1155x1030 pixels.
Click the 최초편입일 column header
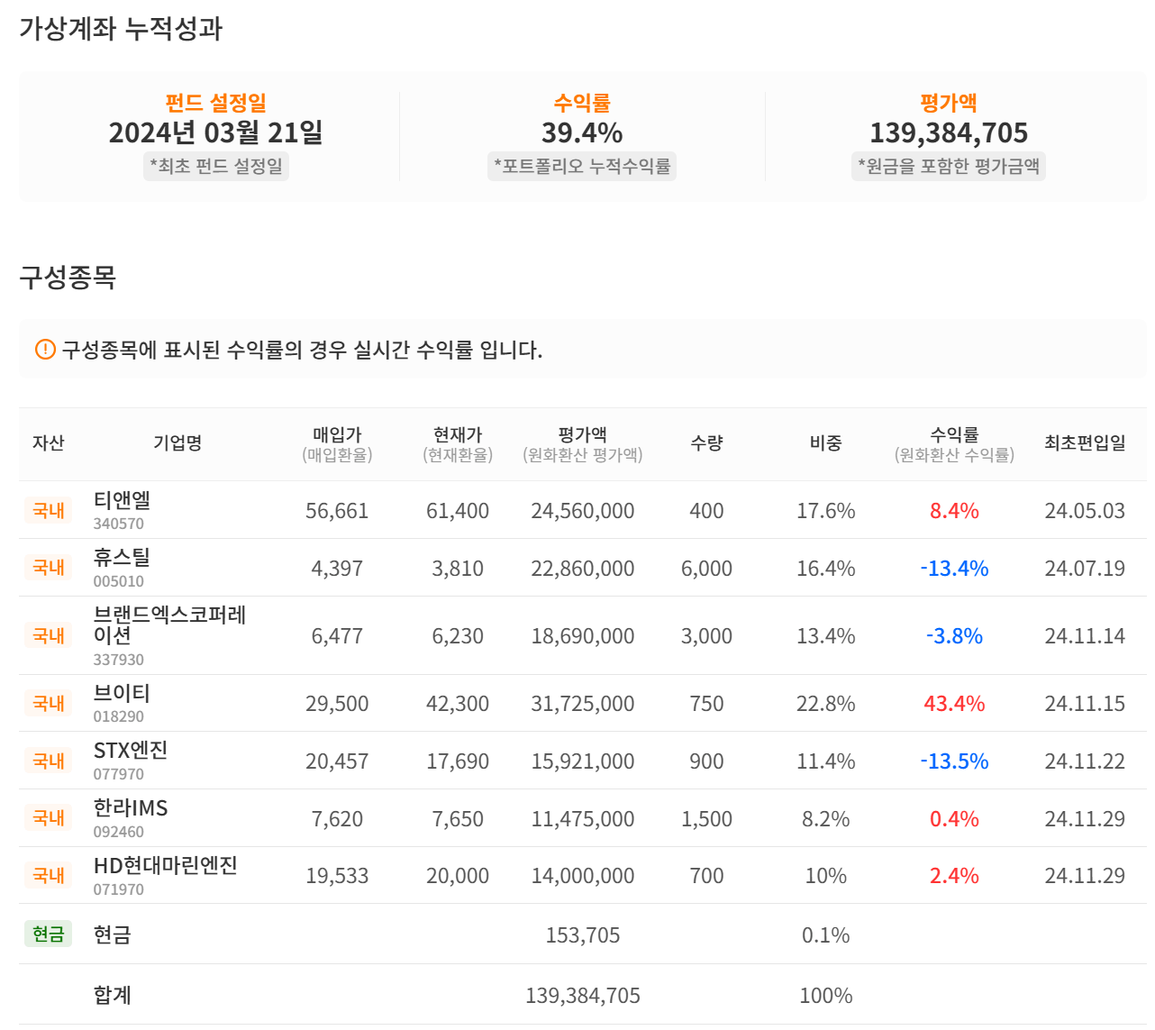[1085, 443]
